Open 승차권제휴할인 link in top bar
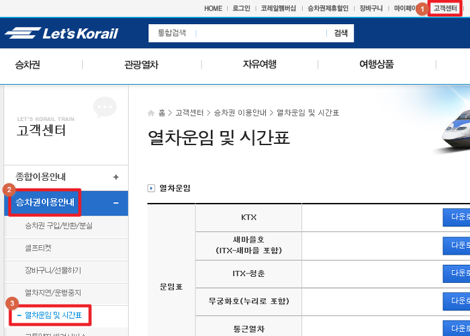The width and height of the screenshot is (470, 336). tap(328, 8)
